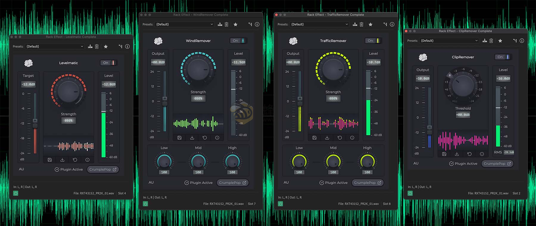
Task: Click channel routing icon in TrafficRemover header
Action: tap(385, 24)
